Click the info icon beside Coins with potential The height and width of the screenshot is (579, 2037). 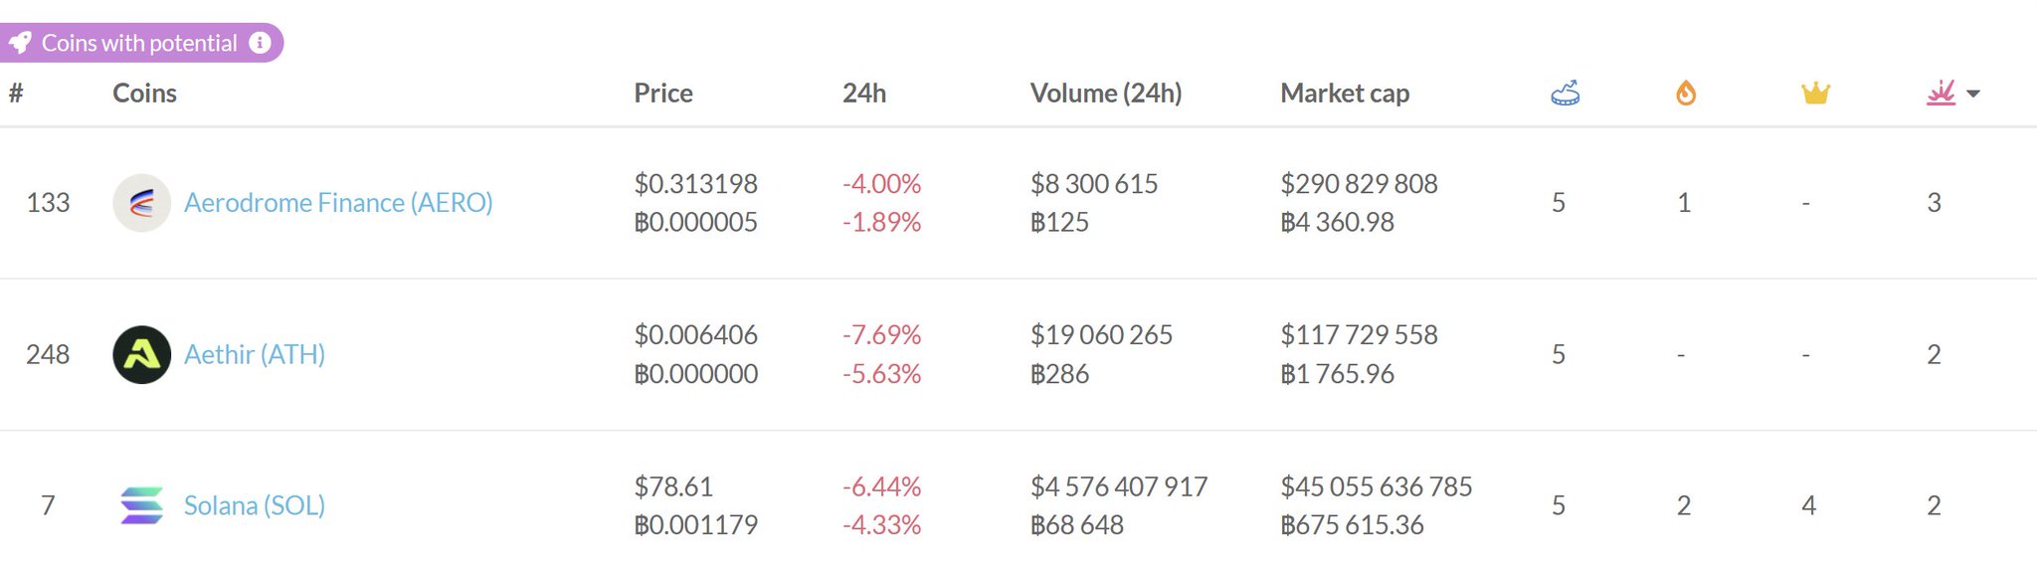click(260, 43)
